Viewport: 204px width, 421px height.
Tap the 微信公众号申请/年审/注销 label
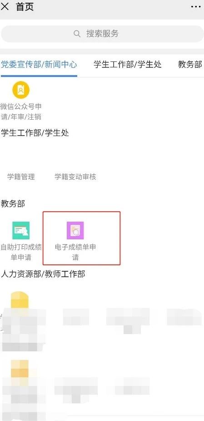coord(21,112)
